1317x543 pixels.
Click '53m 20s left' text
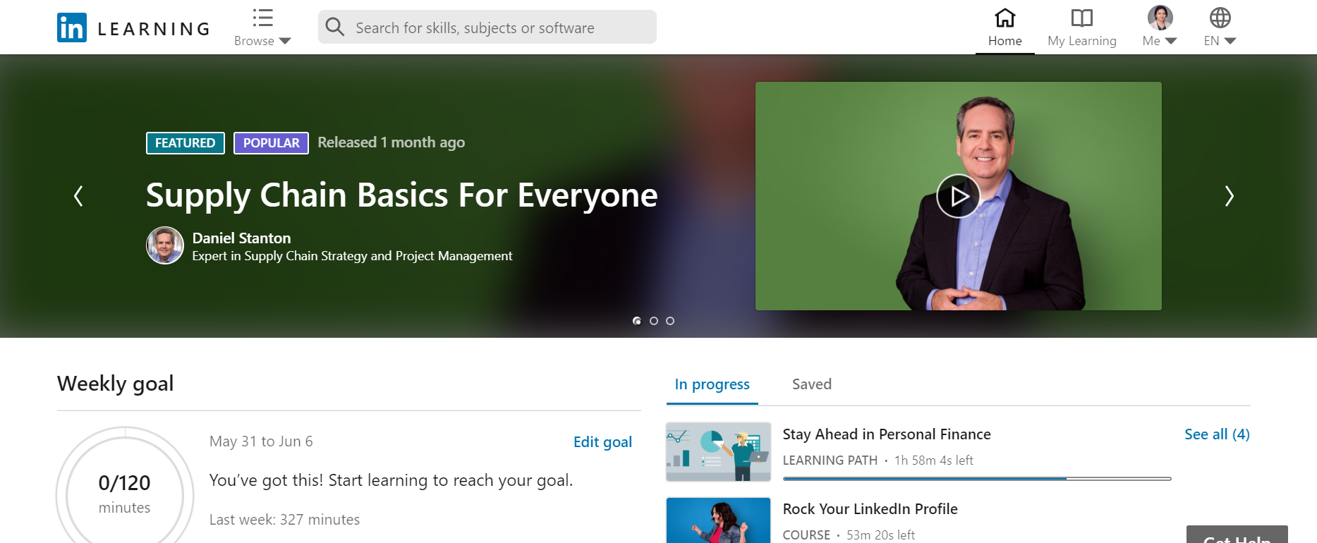coord(881,535)
